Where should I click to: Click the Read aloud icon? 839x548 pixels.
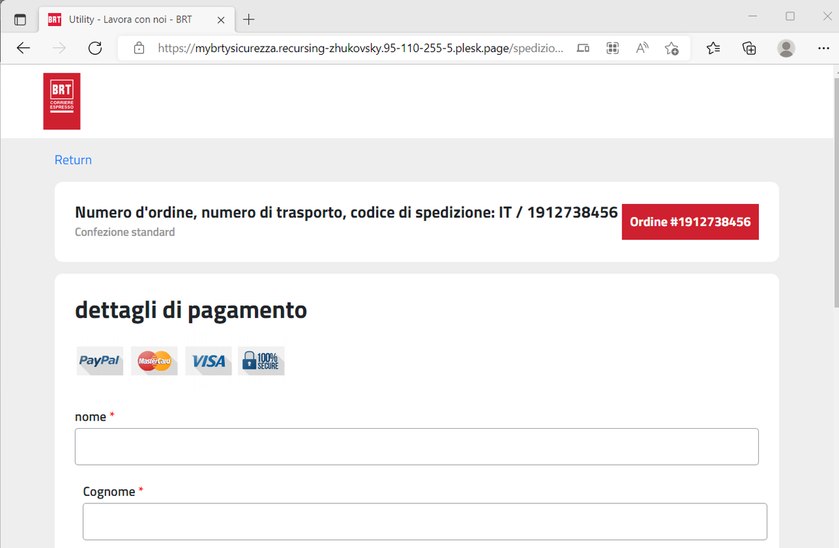(x=642, y=48)
